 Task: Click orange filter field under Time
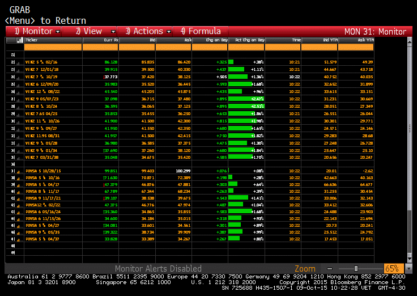(283, 47)
